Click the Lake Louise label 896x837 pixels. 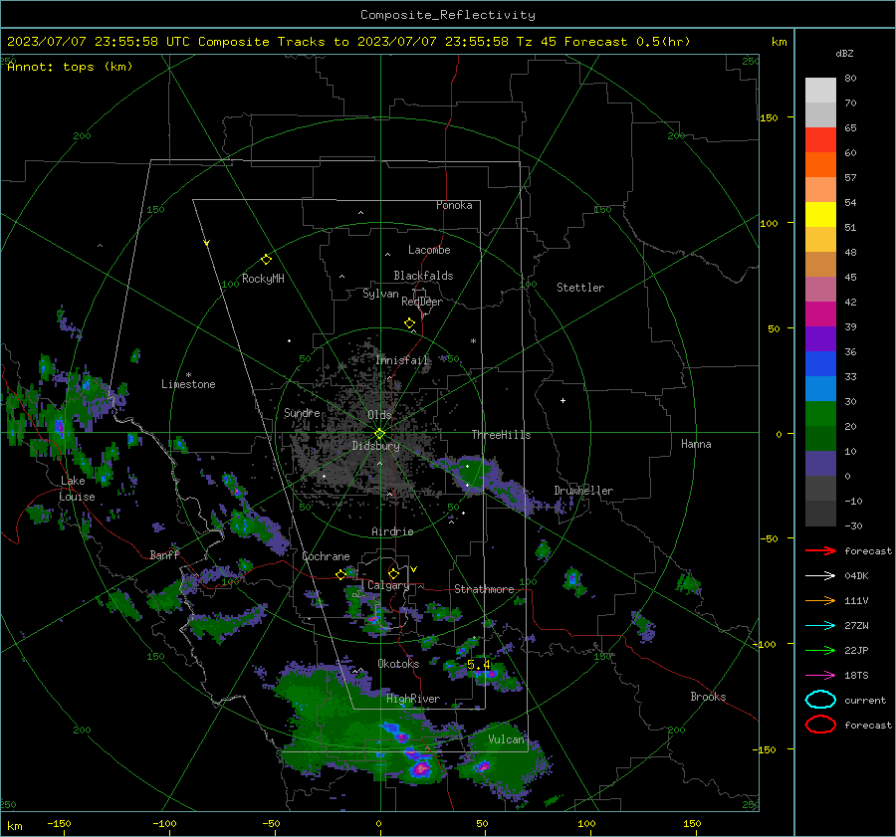(x=77, y=489)
